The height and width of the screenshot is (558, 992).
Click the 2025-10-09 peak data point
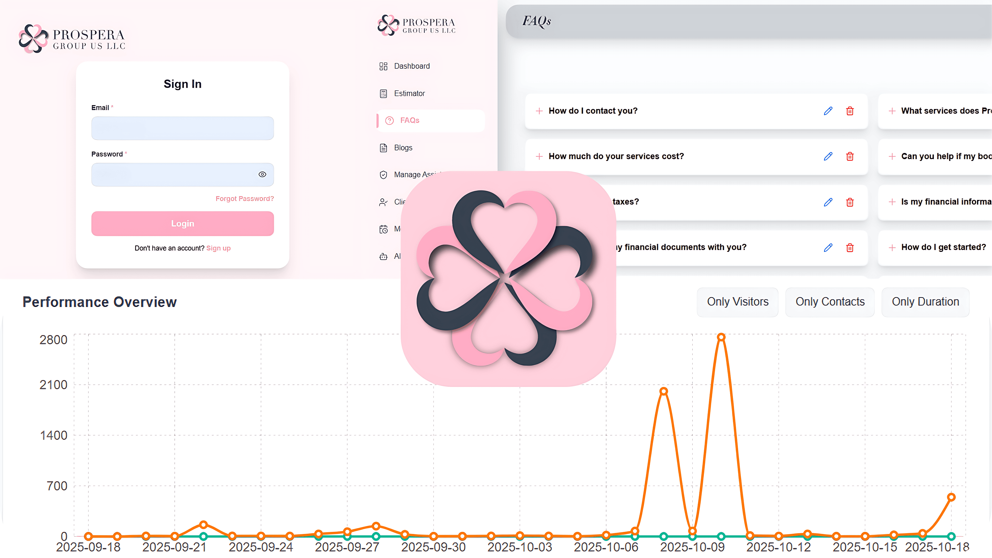point(721,337)
